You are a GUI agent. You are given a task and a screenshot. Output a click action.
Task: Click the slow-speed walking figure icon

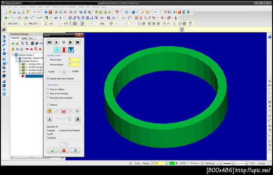(x=50, y=119)
